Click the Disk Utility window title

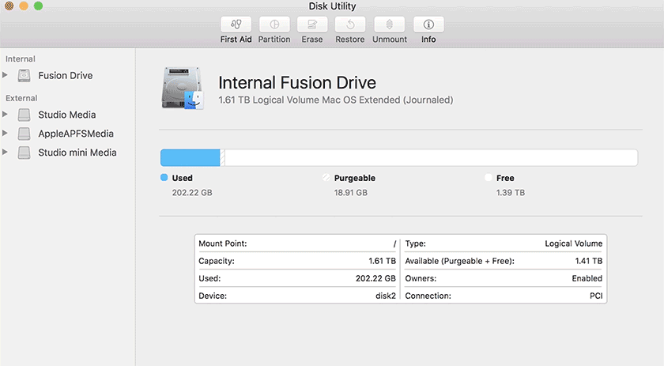(x=332, y=6)
